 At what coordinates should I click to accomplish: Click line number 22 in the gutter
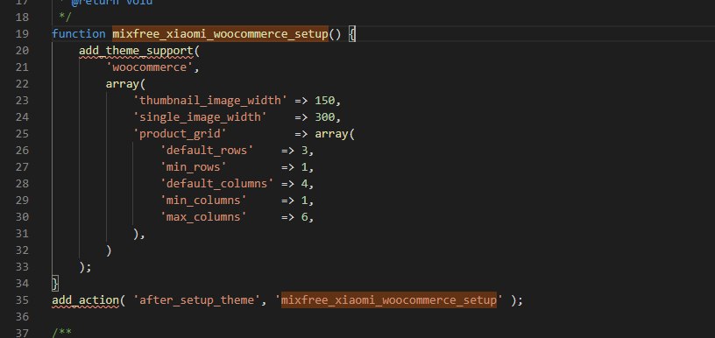tap(22, 84)
